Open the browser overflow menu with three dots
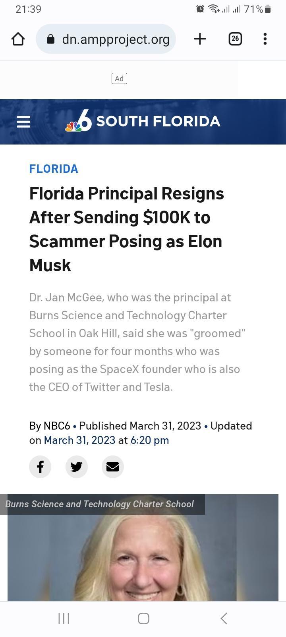 click(x=265, y=39)
